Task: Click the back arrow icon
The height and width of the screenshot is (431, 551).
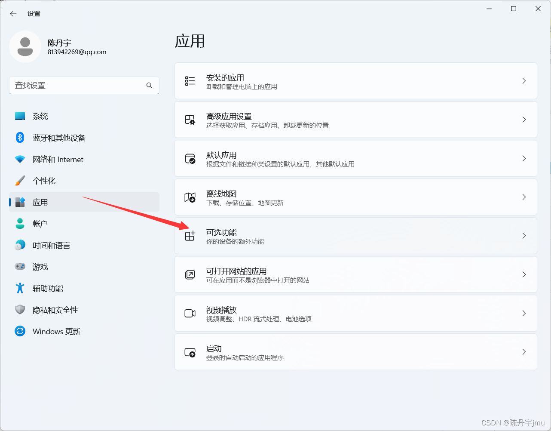Action: point(13,14)
